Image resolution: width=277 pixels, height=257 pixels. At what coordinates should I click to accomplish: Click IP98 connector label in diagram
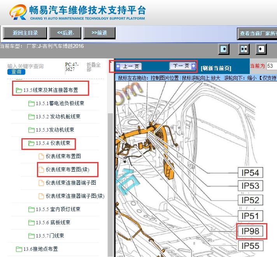(x=250, y=231)
